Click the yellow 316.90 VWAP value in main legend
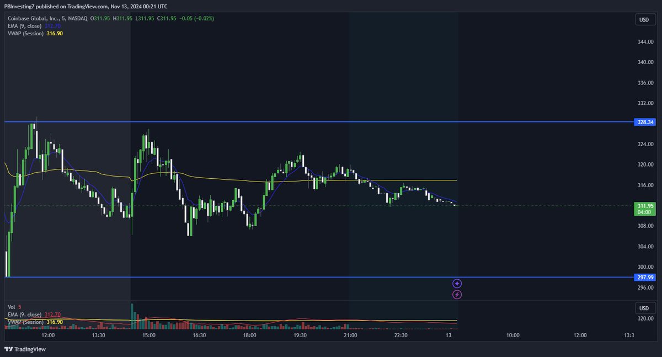This screenshot has width=662, height=357. click(55, 33)
